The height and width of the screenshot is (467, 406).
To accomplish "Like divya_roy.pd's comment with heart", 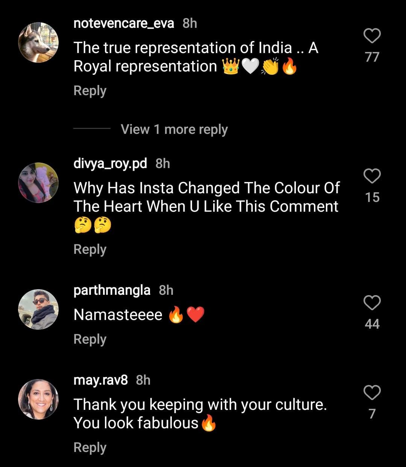I will click(372, 176).
